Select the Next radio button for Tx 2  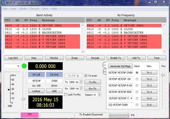[137, 79]
